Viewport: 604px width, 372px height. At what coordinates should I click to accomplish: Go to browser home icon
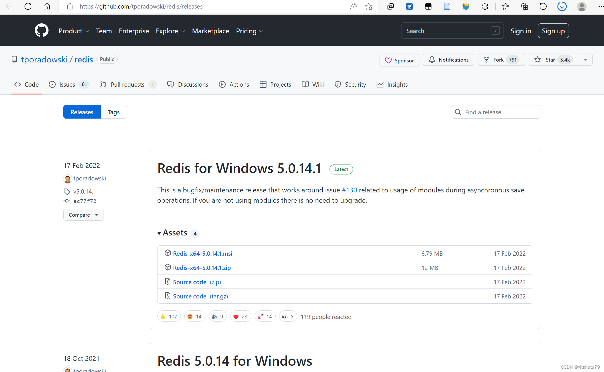[47, 6]
